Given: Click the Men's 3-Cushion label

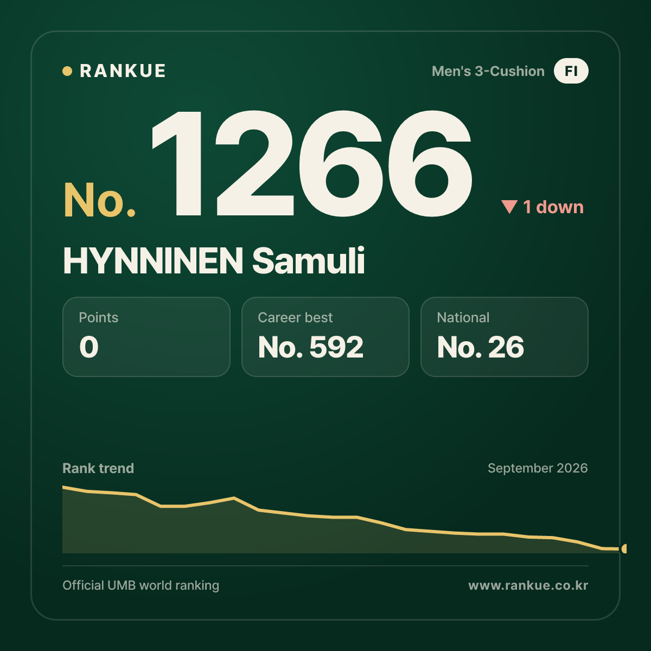Looking at the screenshot, I should click(x=488, y=71).
